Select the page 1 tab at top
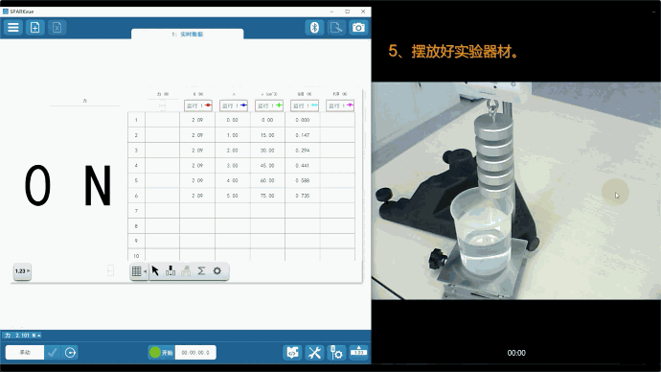The image size is (661, 372). point(187,35)
